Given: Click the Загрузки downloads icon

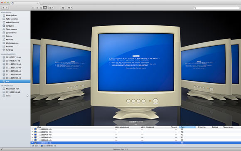Looking at the screenshot, I should tap(4, 26).
